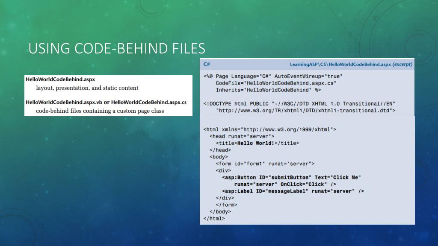Click the 'LearningASP\CS\HelloWorldCodeBehind.aspx (excerpt)' file path
Image resolution: width=438 pixels, height=246 pixels.
[x=351, y=64]
